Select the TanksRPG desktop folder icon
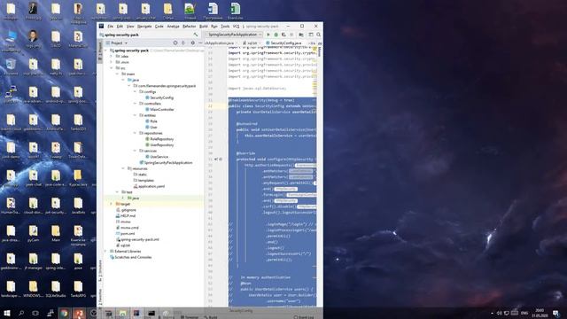Screen dimensions: 567x319 pyautogui.click(x=78, y=289)
